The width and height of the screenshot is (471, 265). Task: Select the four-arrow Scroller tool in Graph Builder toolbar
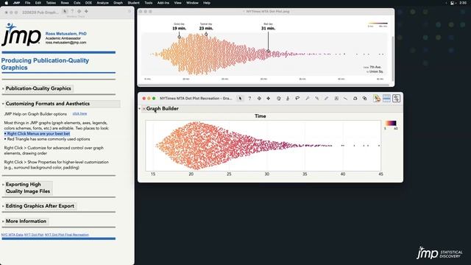(x=268, y=99)
